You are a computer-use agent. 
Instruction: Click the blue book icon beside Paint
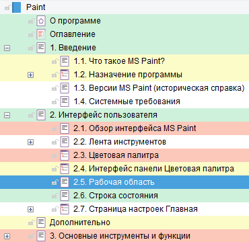17,7
